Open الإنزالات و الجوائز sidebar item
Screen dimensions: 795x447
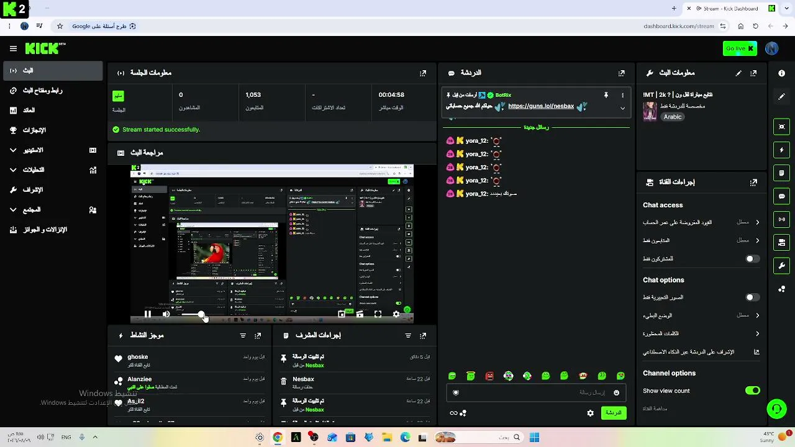click(52, 230)
